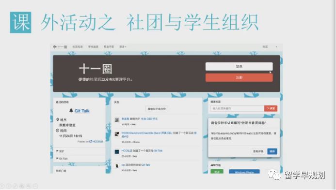Click the flag icon before the Git Talk list entry
Viewport: 336px width, 190px height.
tap(57, 159)
